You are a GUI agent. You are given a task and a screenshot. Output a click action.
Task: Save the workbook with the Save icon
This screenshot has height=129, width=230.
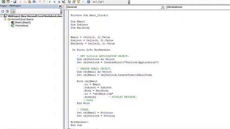pos(15,1)
